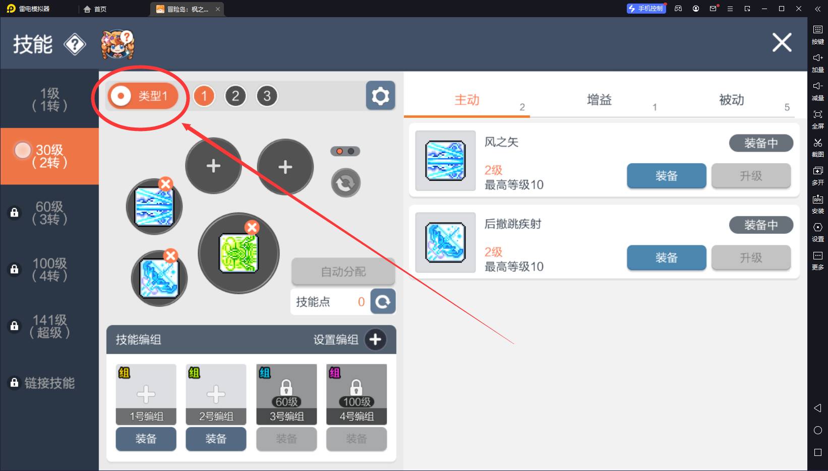Click 装备 for 后撤跳疾射
The width and height of the screenshot is (828, 471).
667,257
